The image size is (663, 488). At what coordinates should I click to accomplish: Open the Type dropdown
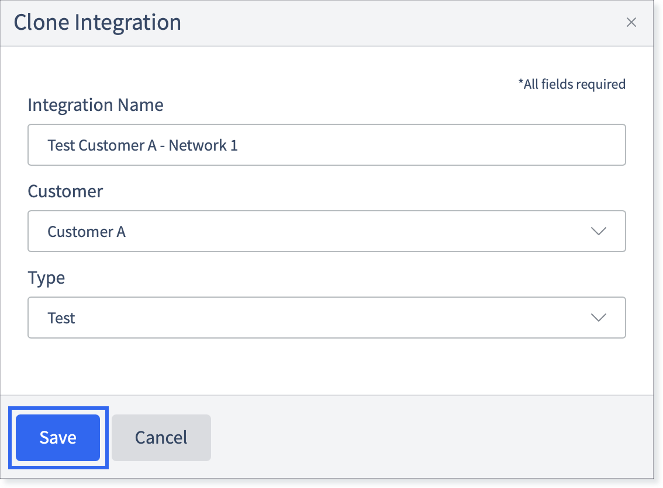point(326,318)
